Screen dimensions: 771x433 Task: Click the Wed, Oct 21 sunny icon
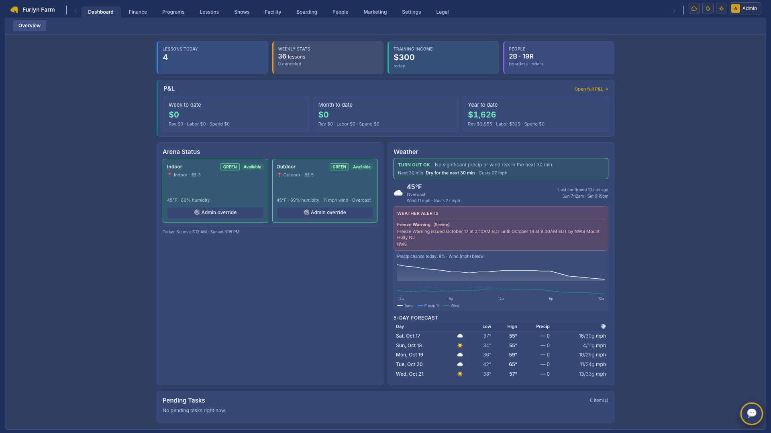pyautogui.click(x=460, y=374)
